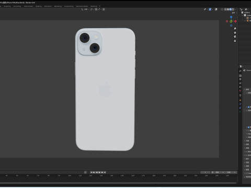Click the end frame field

tap(232, 172)
